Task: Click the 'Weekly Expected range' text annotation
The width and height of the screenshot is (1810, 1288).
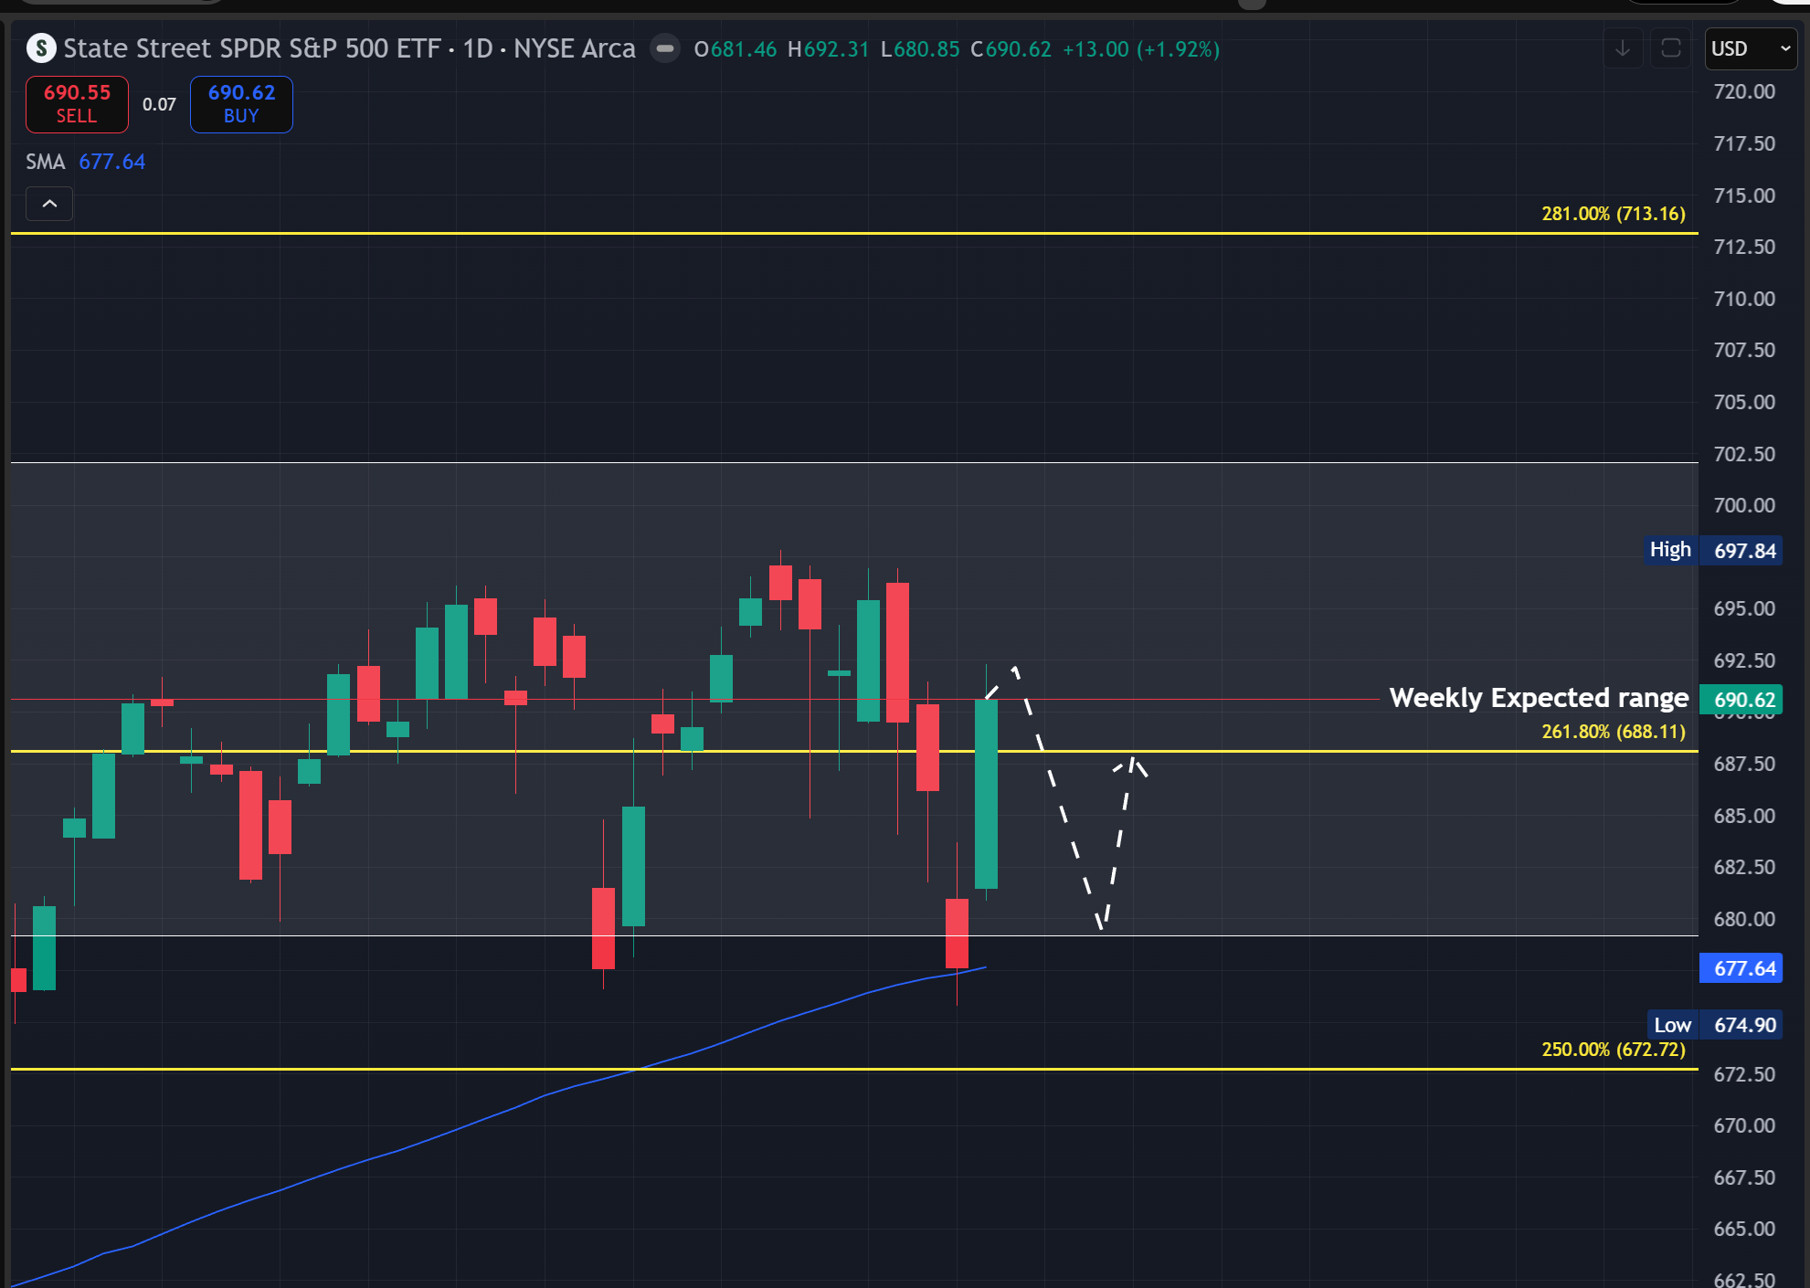Action: [x=1538, y=698]
